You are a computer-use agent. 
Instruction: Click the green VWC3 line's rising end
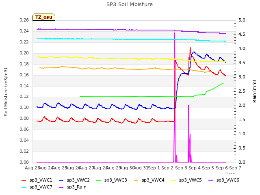[x=223, y=83]
